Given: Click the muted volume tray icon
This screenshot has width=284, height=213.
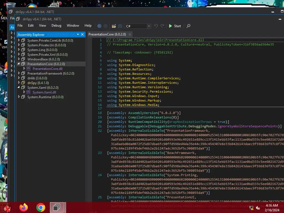Looking at the screenshot, I should 258,208.
